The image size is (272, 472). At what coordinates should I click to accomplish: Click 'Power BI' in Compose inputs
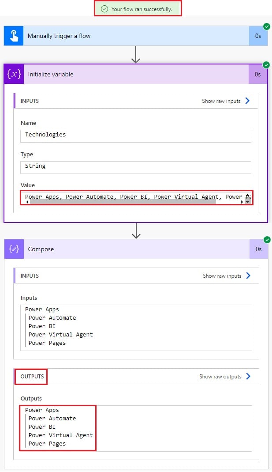(x=42, y=326)
